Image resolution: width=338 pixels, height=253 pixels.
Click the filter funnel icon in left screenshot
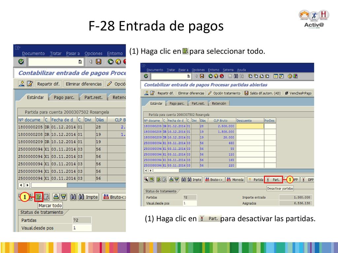tap(63, 197)
